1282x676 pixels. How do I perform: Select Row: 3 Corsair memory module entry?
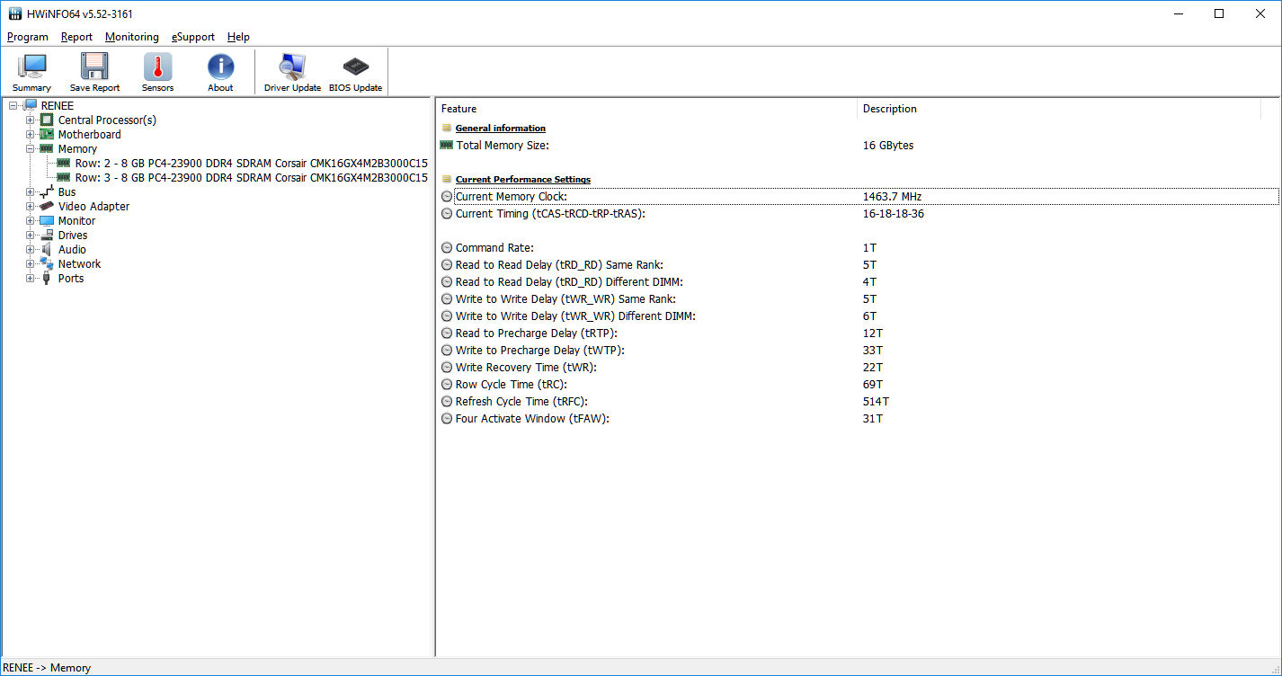click(251, 177)
